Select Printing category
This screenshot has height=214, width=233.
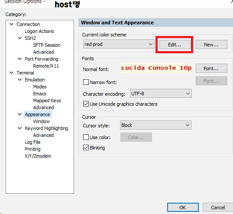point(32,149)
